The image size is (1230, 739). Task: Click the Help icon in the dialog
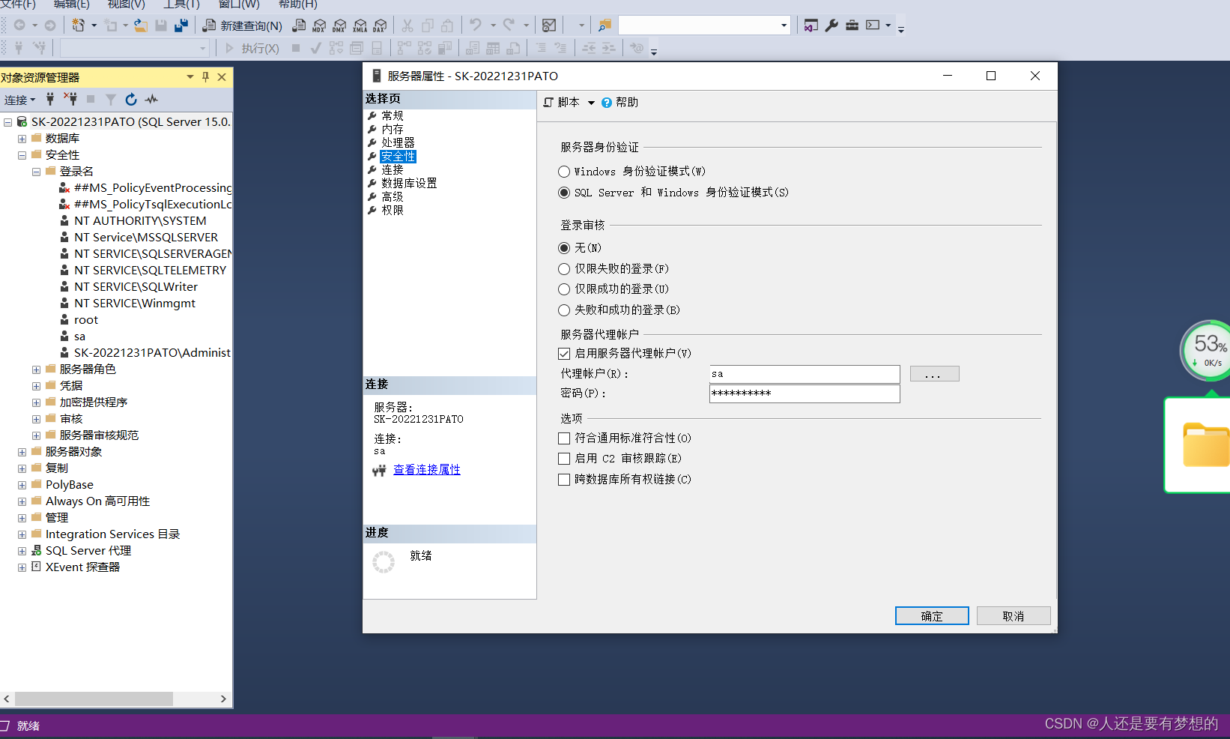tap(607, 103)
